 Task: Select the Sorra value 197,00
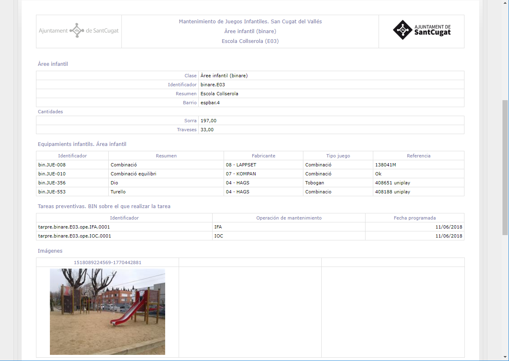[208, 121]
